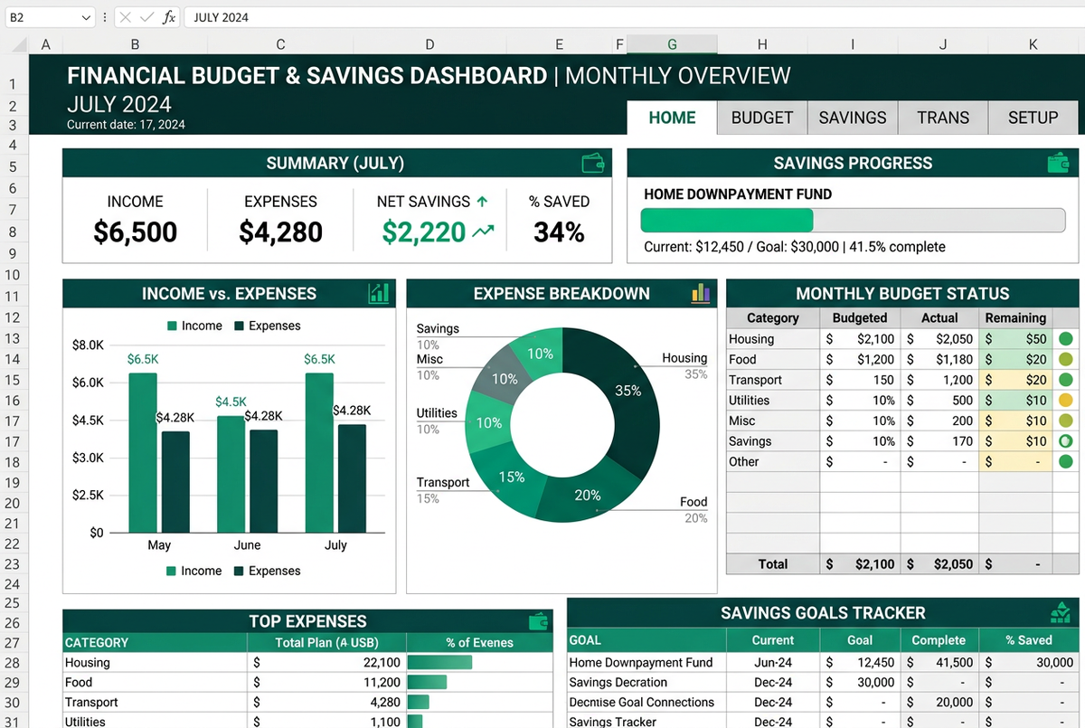This screenshot has height=728, width=1085.
Task: Click the $6,500 income value
Action: [136, 232]
